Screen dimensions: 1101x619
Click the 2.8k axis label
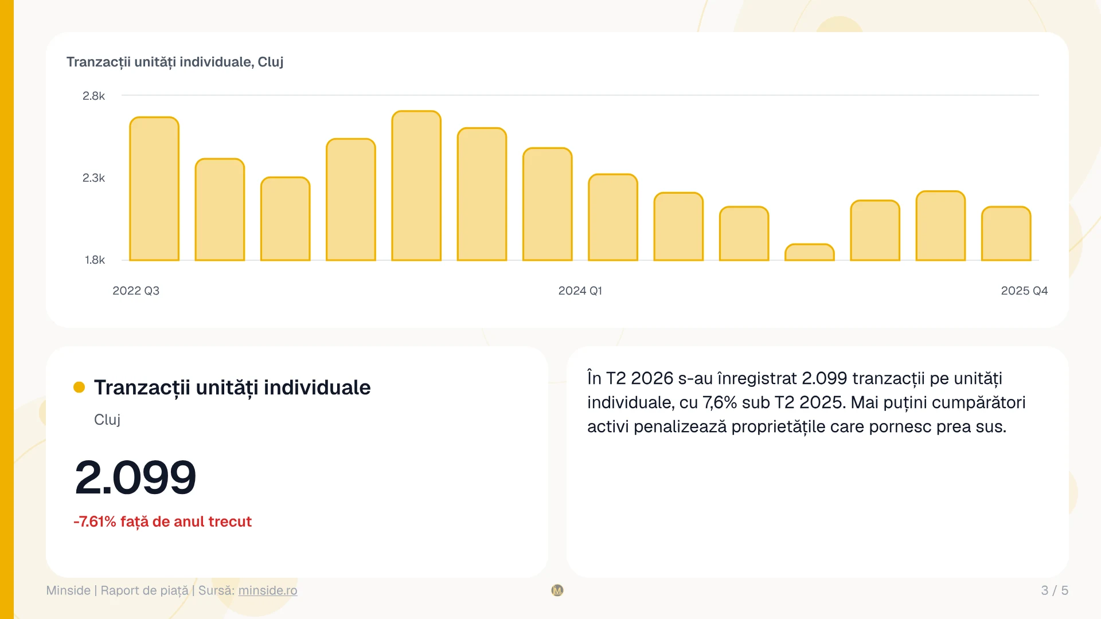(93, 96)
